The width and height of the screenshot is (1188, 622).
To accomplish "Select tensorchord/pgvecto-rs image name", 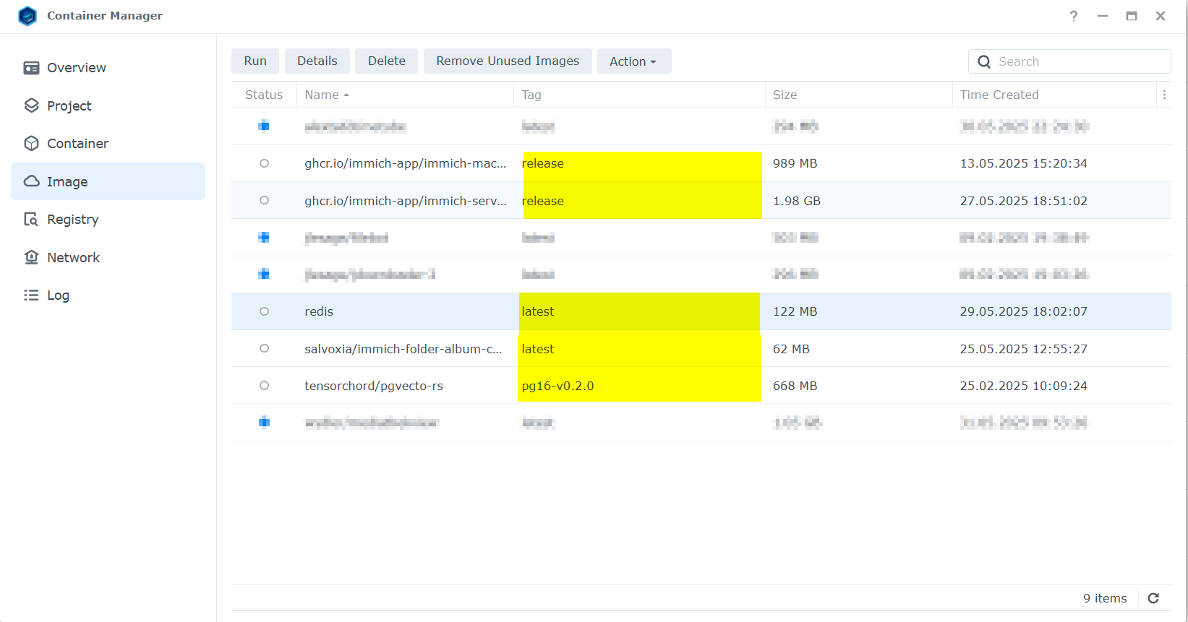I will coord(374,386).
